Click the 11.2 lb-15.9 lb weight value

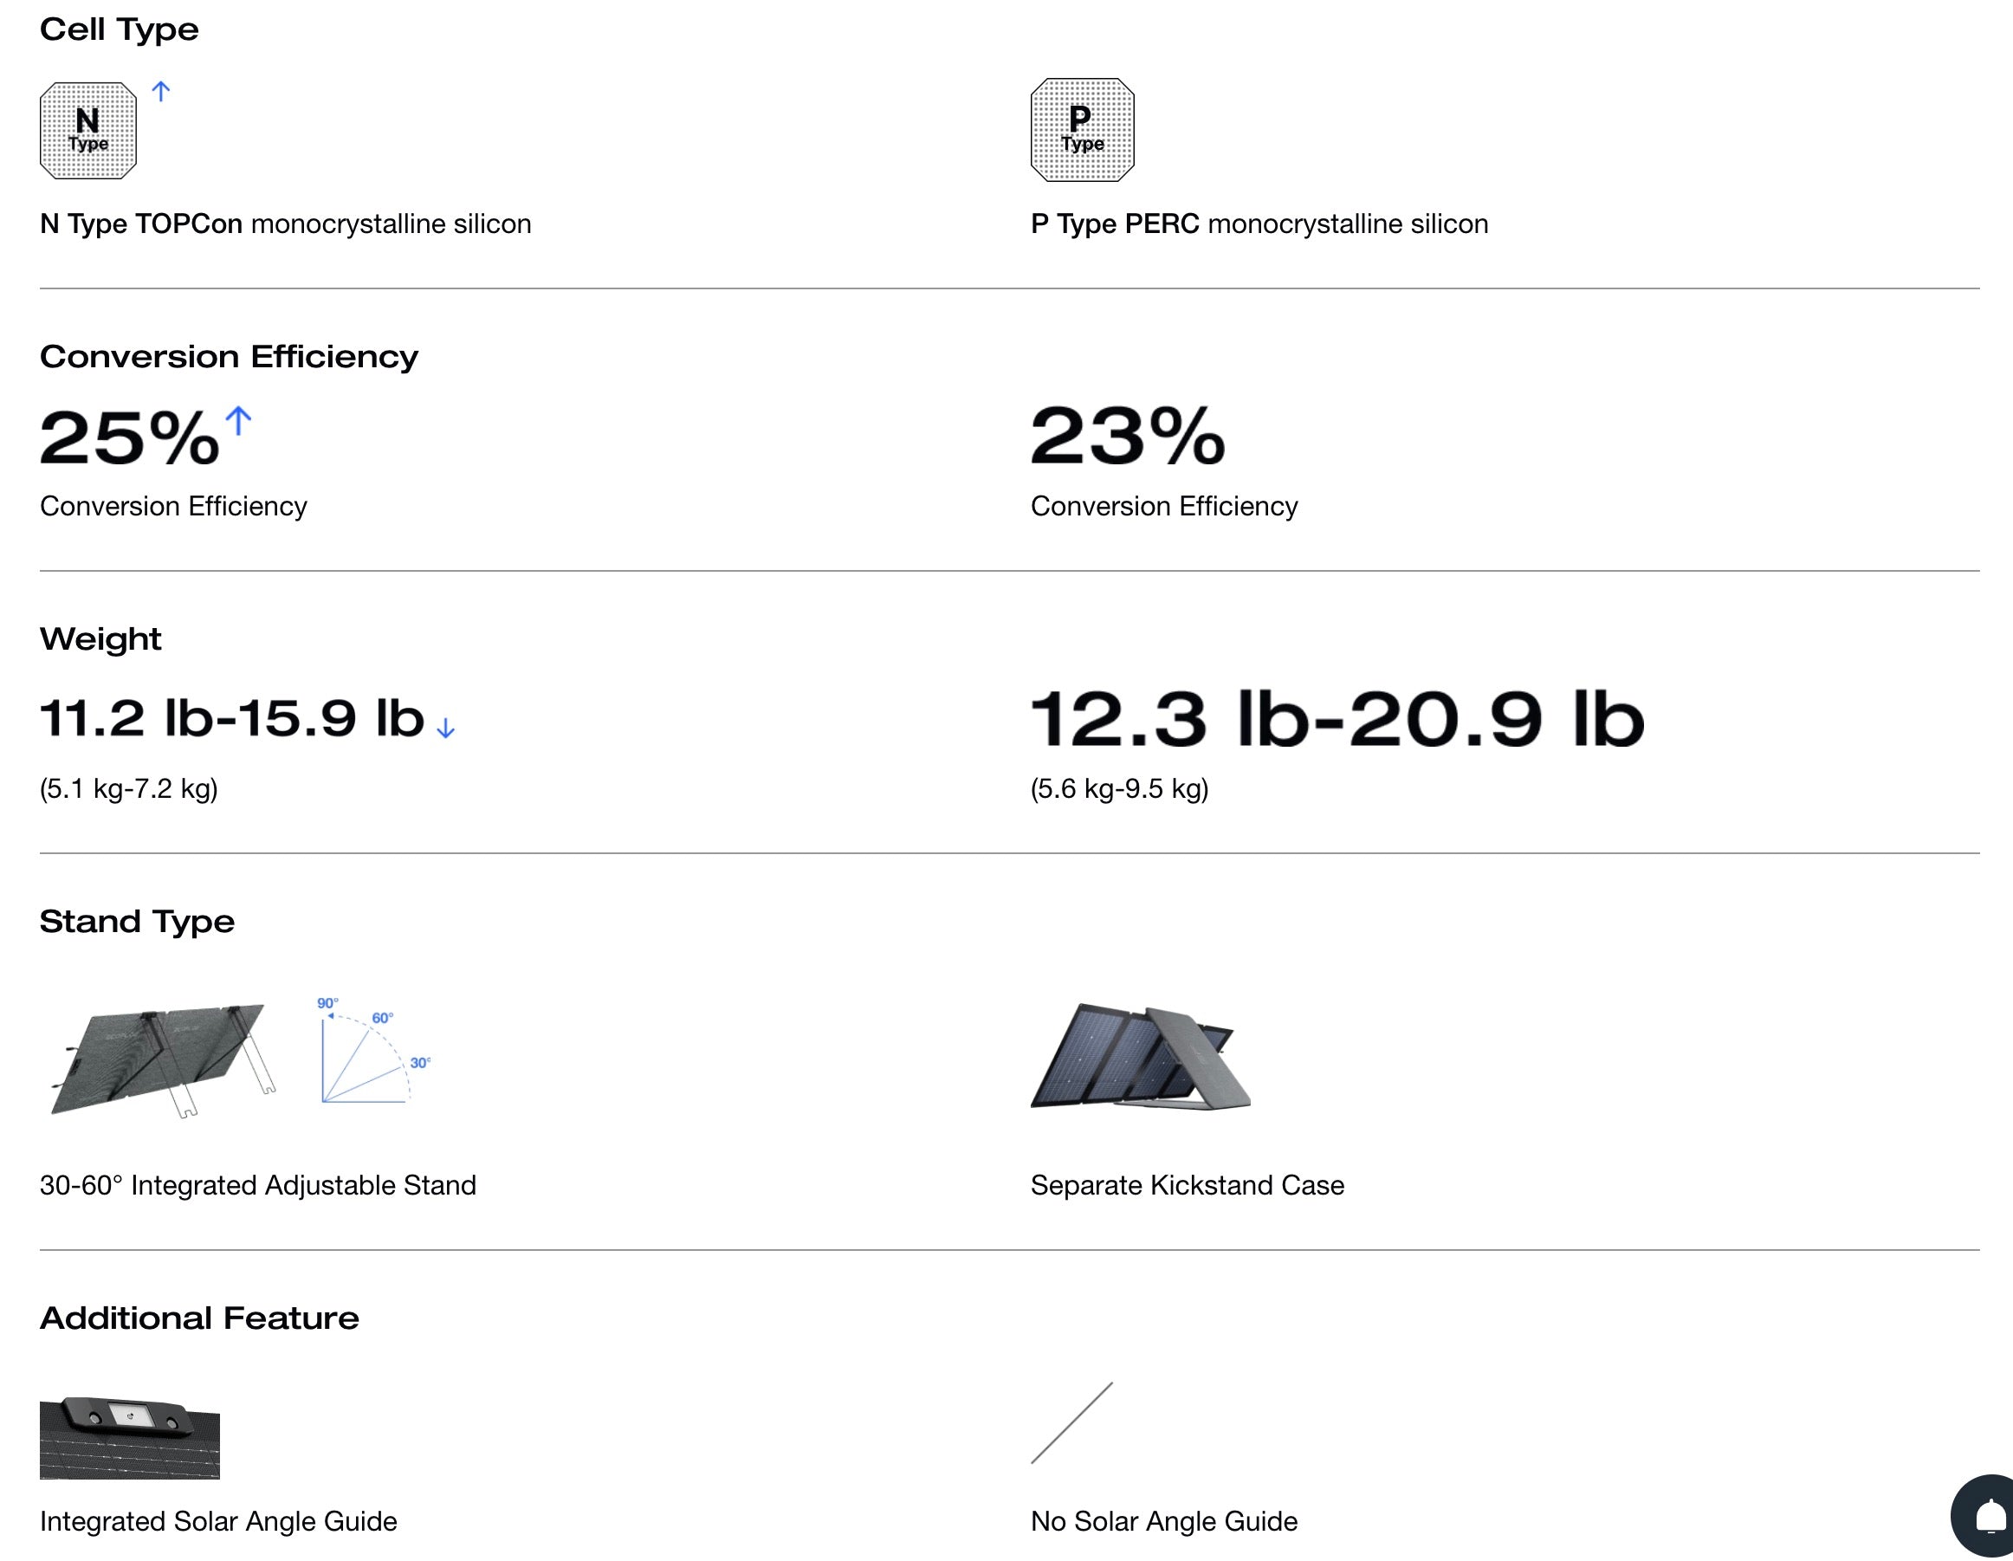click(232, 718)
